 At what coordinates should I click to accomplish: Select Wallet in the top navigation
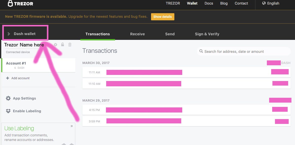coord(192,3)
